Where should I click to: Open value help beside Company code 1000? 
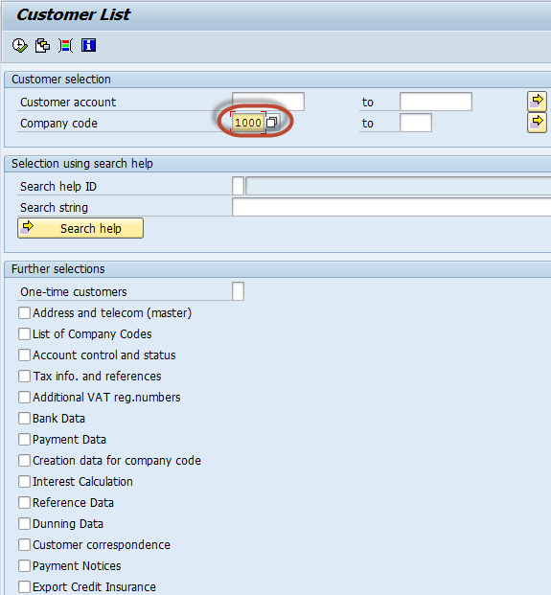click(272, 123)
